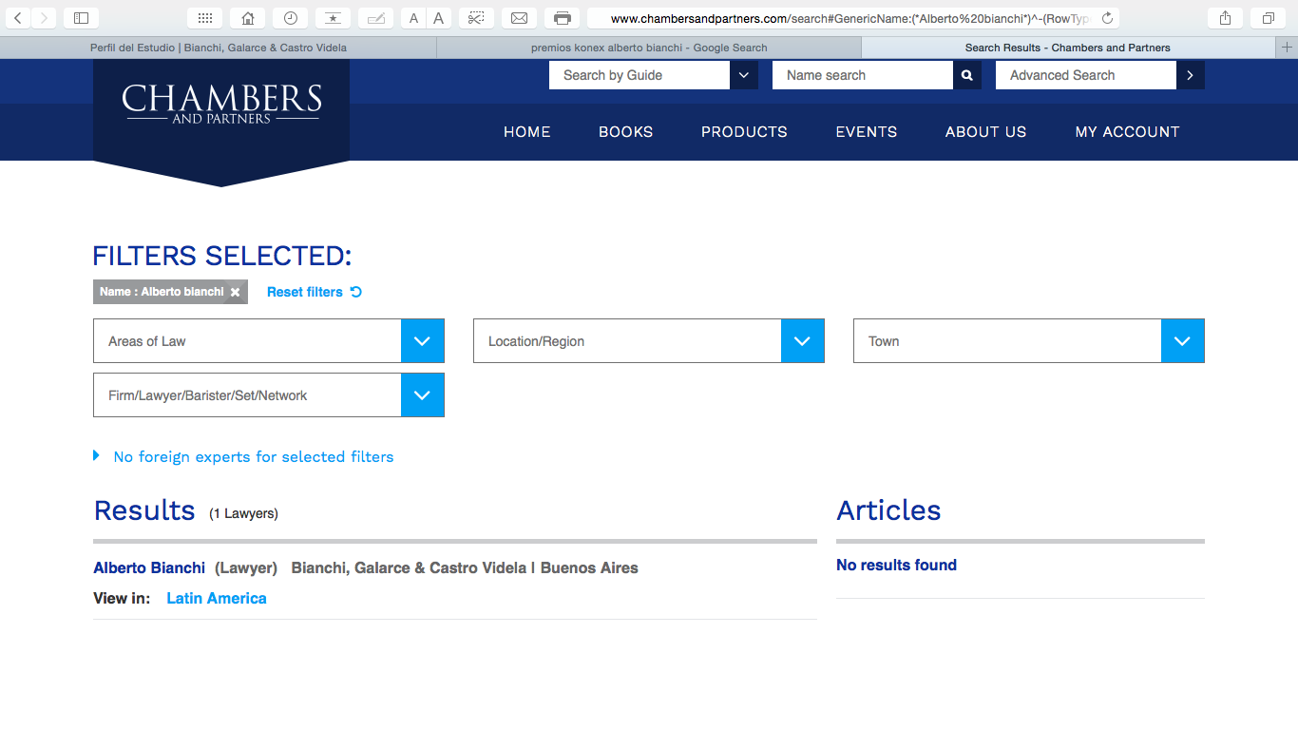Switch to the Google Search tab

click(649, 47)
